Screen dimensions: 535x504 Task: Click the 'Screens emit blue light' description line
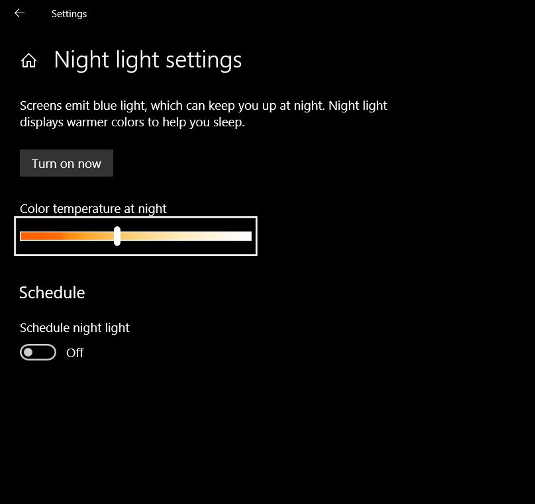tap(203, 106)
